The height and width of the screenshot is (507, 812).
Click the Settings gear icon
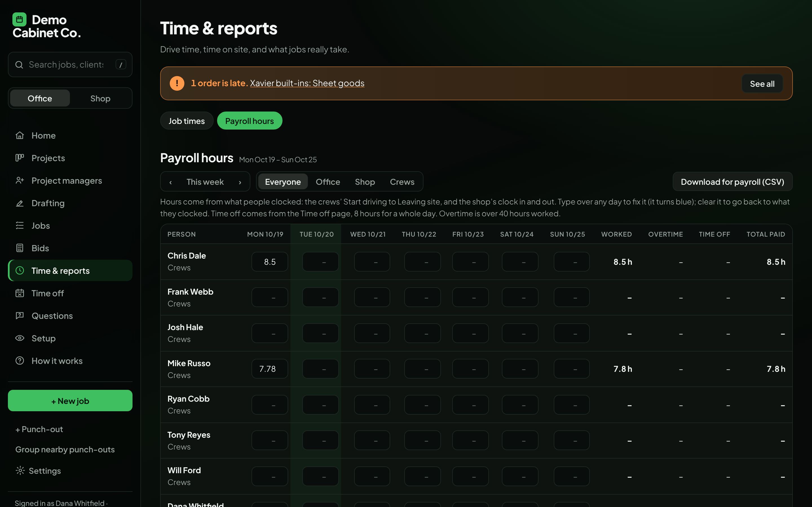(20, 470)
